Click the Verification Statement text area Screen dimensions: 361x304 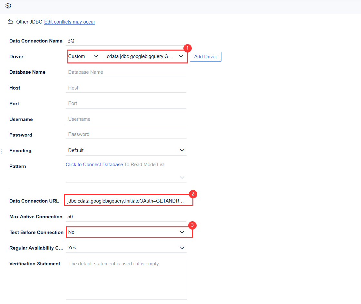126,280
